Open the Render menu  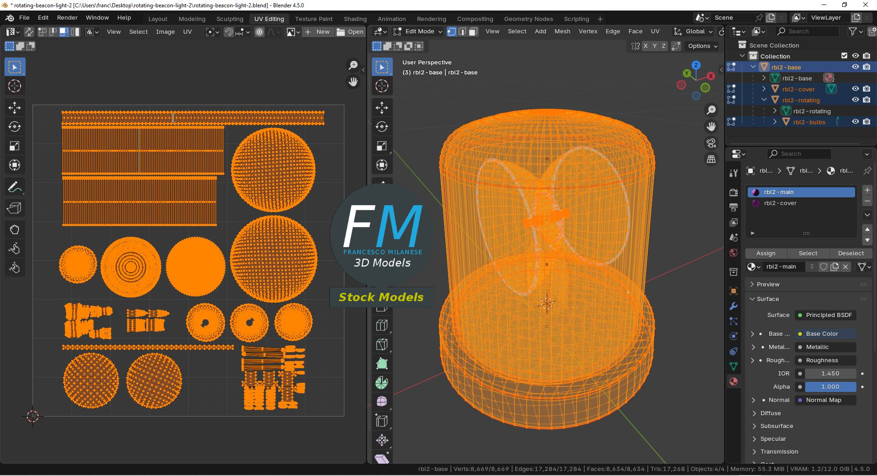coord(67,18)
